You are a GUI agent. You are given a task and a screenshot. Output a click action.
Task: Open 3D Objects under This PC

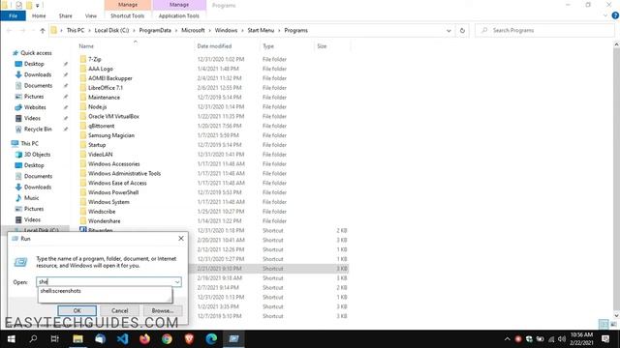(37, 155)
